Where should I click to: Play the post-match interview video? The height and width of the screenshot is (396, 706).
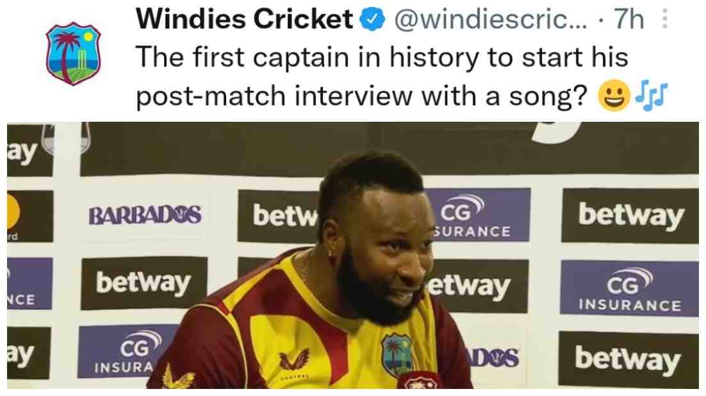[x=353, y=255]
